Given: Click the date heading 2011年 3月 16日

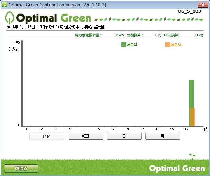Looking at the screenshot, I should coord(20,27).
